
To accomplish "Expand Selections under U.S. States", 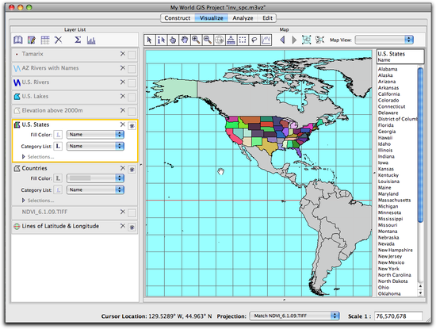I will [x=38, y=157].
